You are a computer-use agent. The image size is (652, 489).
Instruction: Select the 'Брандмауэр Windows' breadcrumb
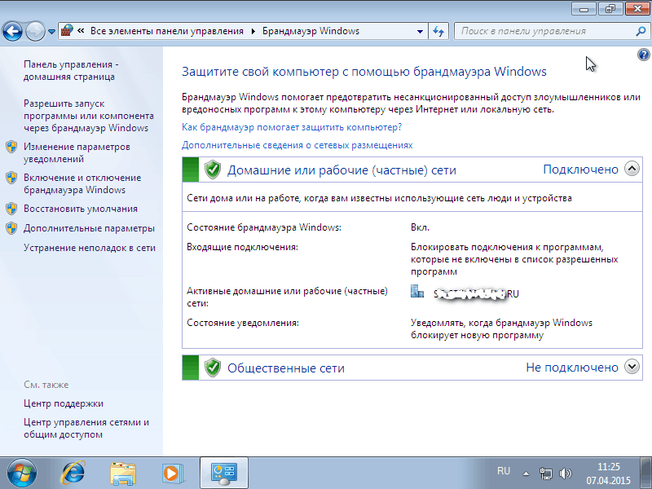[311, 31]
